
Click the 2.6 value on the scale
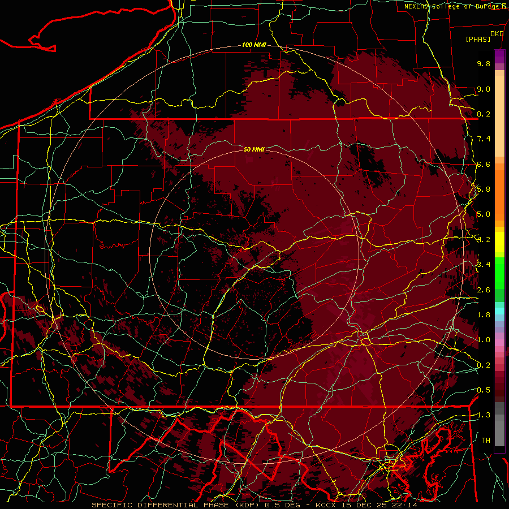(x=484, y=290)
